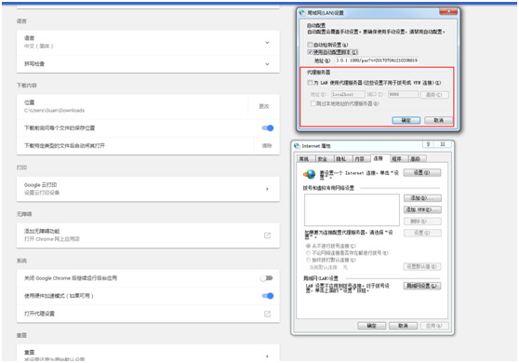
Task: Click the auto-config script 地址 field
Action: point(377,60)
